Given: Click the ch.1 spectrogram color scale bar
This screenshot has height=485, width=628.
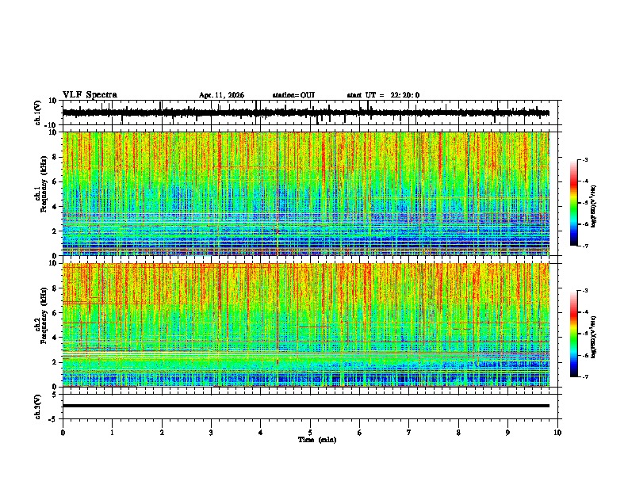Looking at the screenshot, I should [573, 203].
